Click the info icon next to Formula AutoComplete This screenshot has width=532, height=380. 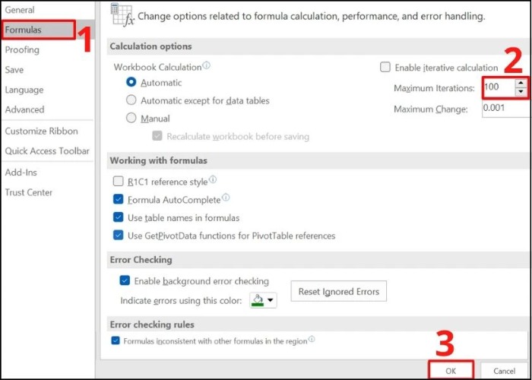[x=224, y=199]
